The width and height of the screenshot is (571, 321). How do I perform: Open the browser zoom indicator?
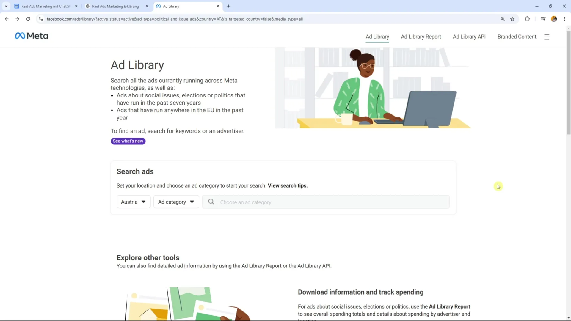[x=503, y=19]
